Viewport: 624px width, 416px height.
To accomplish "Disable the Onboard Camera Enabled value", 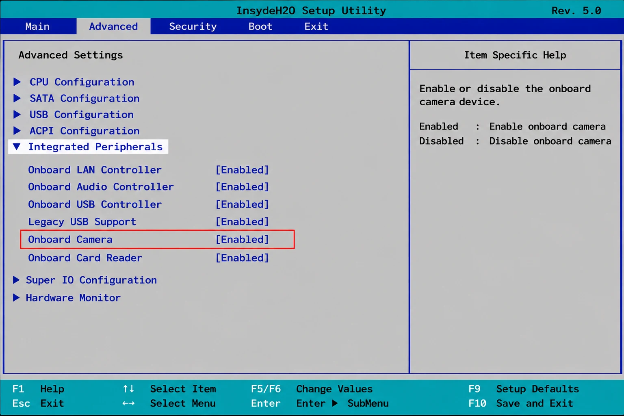I will point(242,239).
